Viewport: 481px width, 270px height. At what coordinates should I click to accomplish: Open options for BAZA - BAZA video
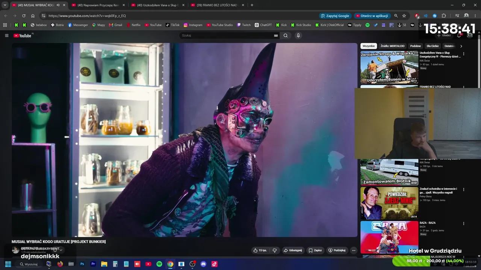coord(464,223)
